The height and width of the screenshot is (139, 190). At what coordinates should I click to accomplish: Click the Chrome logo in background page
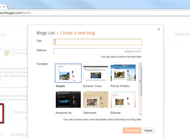tap(7, 53)
